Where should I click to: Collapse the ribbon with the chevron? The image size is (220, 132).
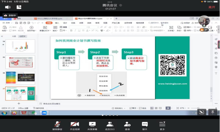[216, 23]
